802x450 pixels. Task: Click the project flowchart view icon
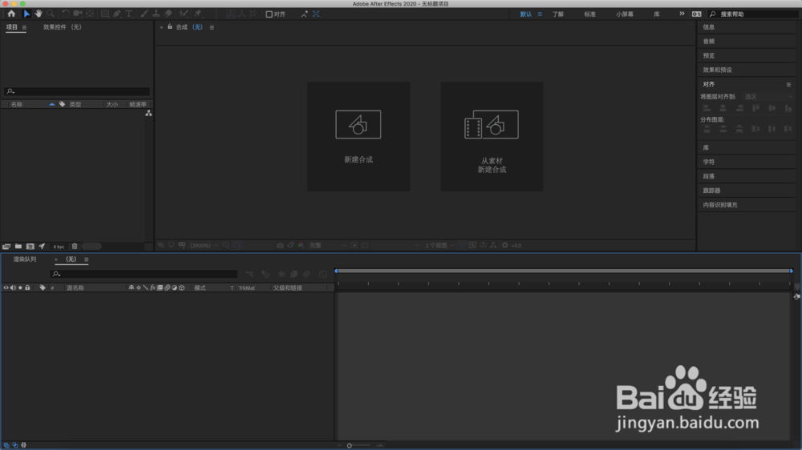[x=148, y=114]
